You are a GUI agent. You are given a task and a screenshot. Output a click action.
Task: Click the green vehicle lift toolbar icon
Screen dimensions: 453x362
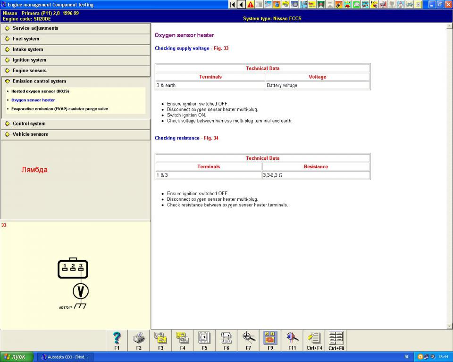321,5
